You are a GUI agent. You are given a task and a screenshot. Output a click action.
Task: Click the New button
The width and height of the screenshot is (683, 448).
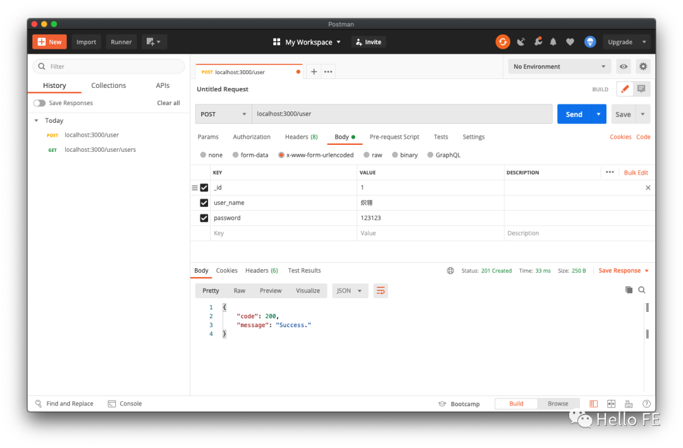click(50, 42)
